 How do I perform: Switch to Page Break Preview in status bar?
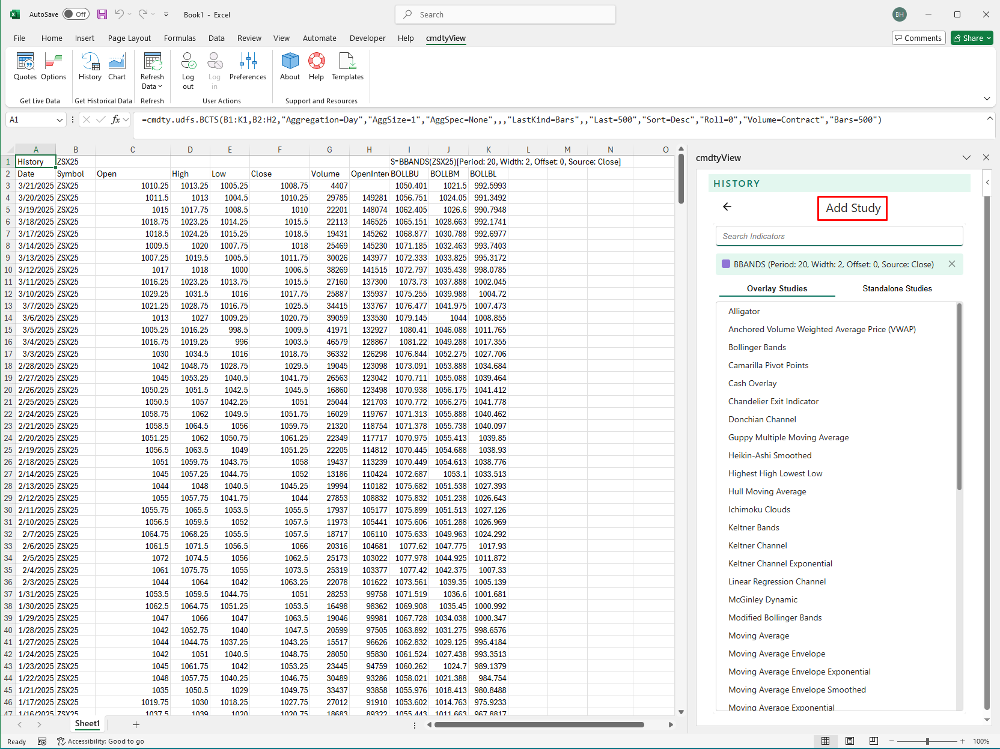click(873, 741)
